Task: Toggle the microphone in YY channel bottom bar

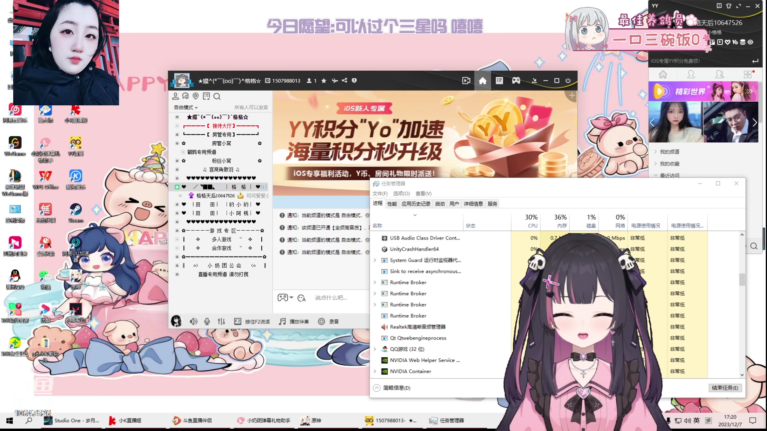Action: coord(207,322)
